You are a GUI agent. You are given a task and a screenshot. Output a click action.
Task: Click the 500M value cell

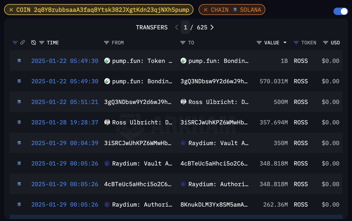(281, 102)
